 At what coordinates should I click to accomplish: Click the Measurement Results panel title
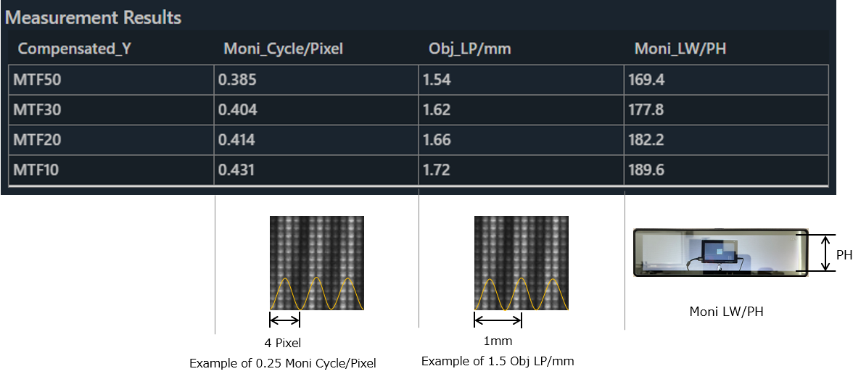click(93, 17)
